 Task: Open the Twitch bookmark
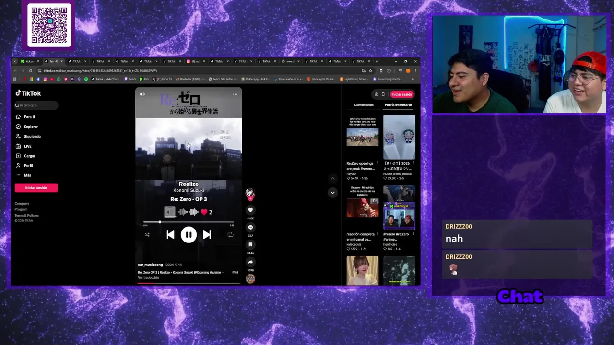point(130,79)
